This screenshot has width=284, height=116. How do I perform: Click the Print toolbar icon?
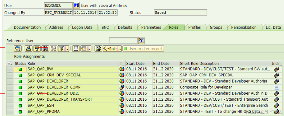(x=76, y=49)
